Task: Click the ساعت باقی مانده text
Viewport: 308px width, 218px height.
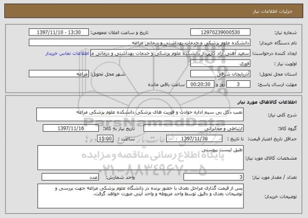Action: coord(166,85)
